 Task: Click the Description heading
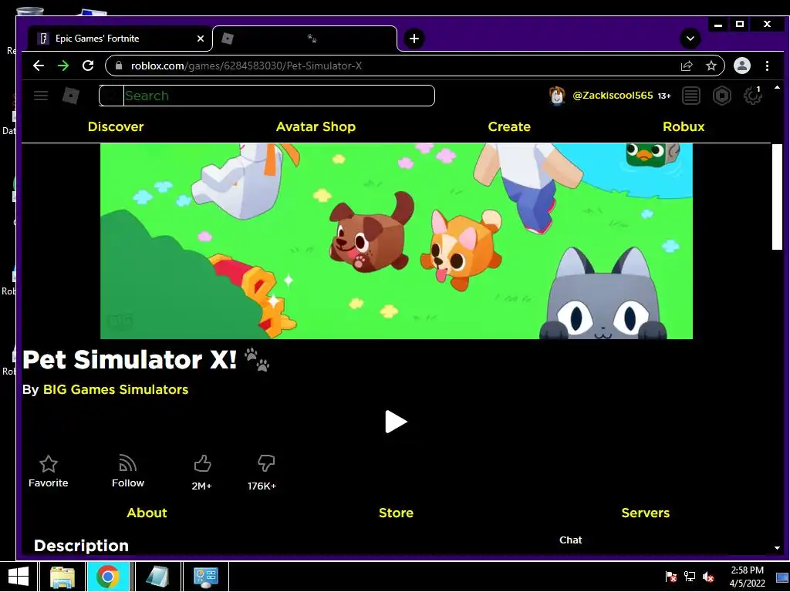(x=81, y=546)
